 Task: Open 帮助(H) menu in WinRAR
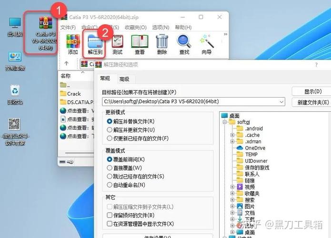pyautogui.click(x=183, y=28)
